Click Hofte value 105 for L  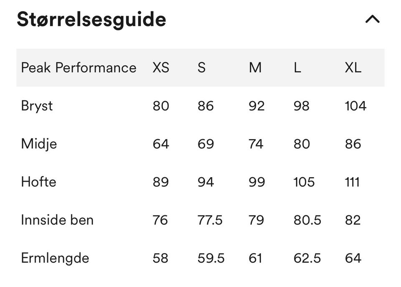pyautogui.click(x=304, y=182)
